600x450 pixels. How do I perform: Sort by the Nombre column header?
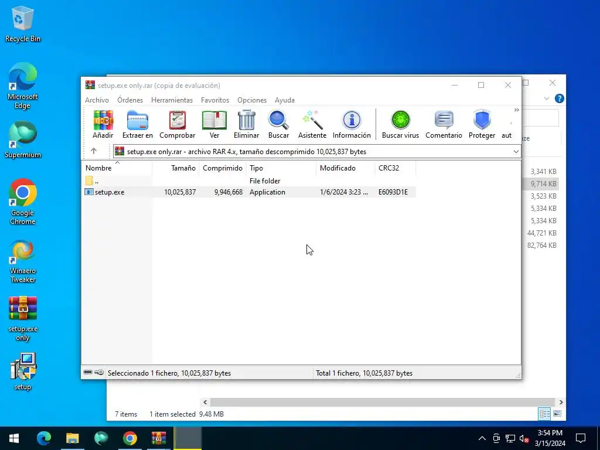point(117,168)
